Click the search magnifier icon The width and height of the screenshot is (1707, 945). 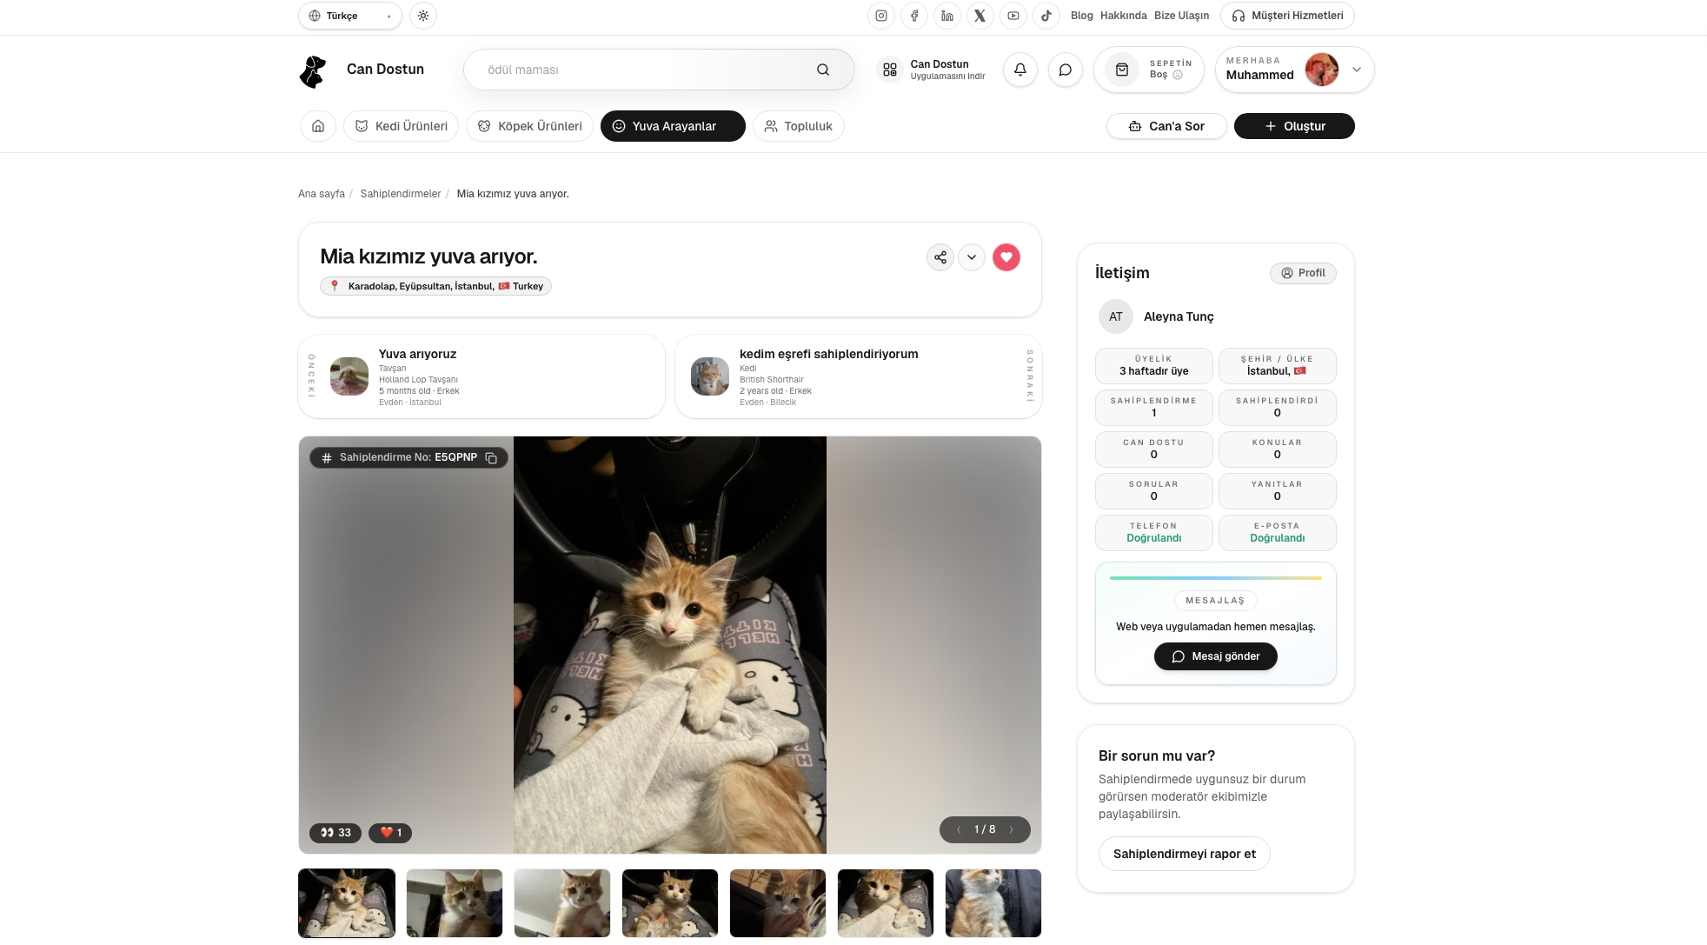coord(822,70)
